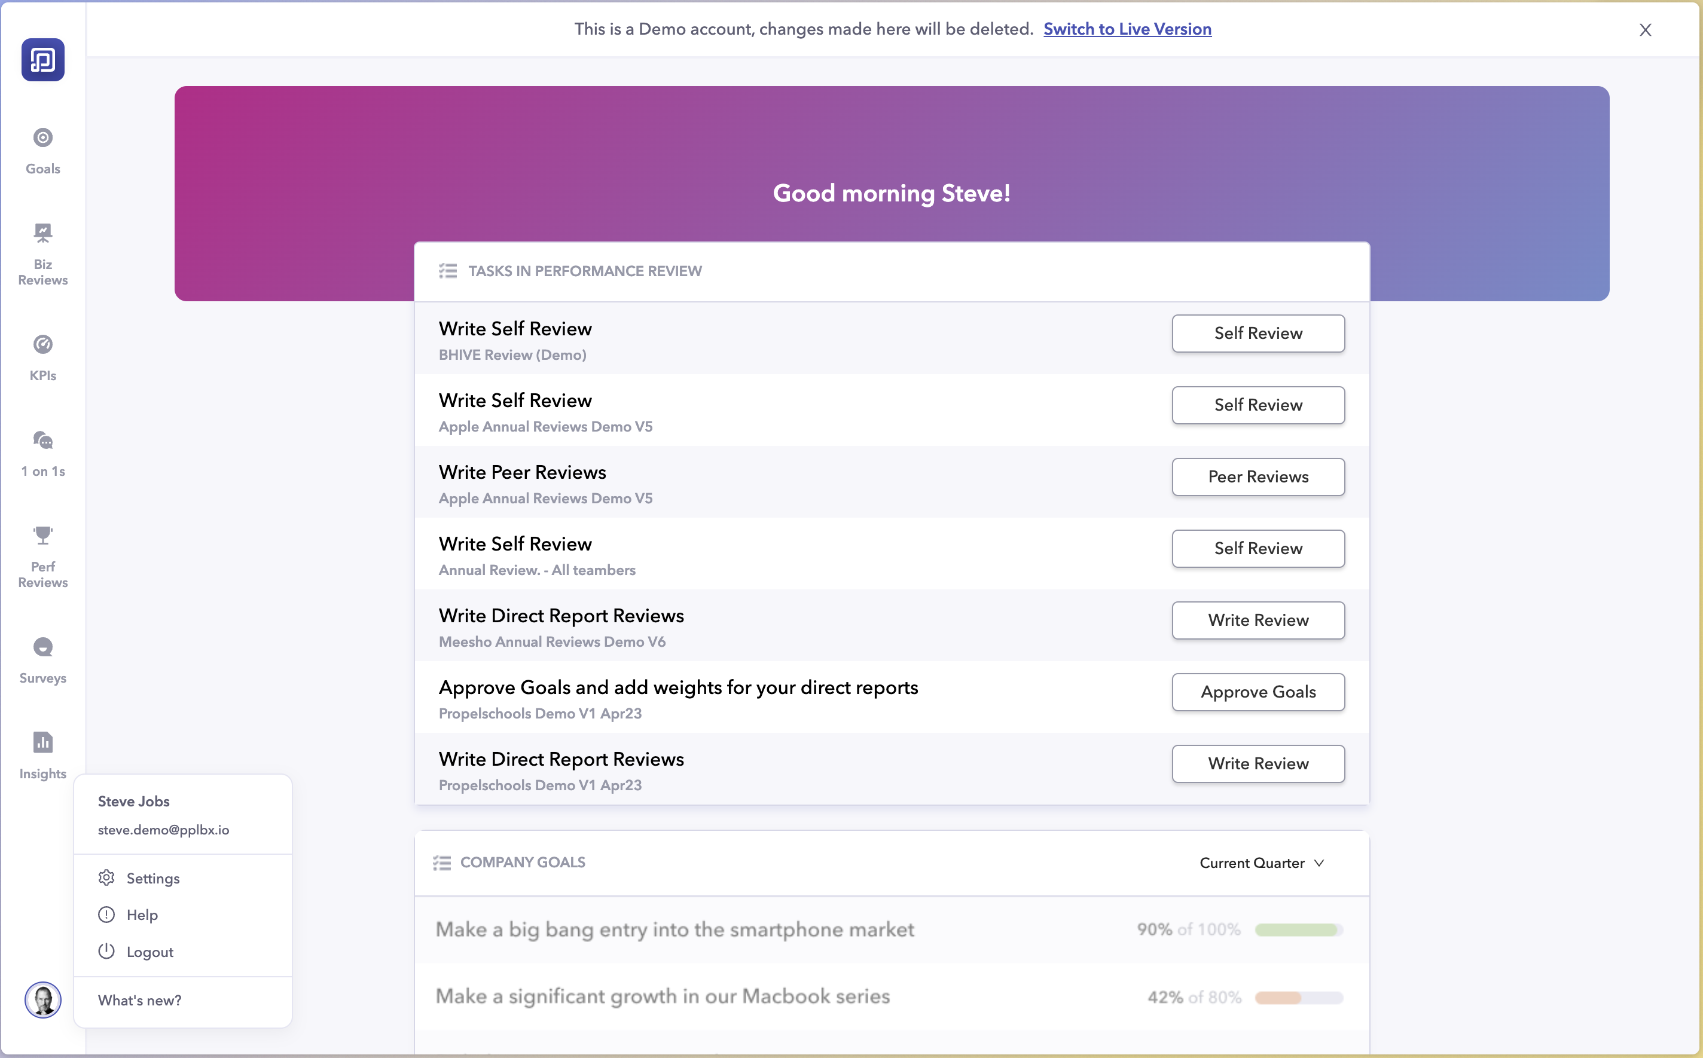This screenshot has height=1058, width=1703.
Task: Click the Peoplebox logo icon
Action: click(42, 60)
